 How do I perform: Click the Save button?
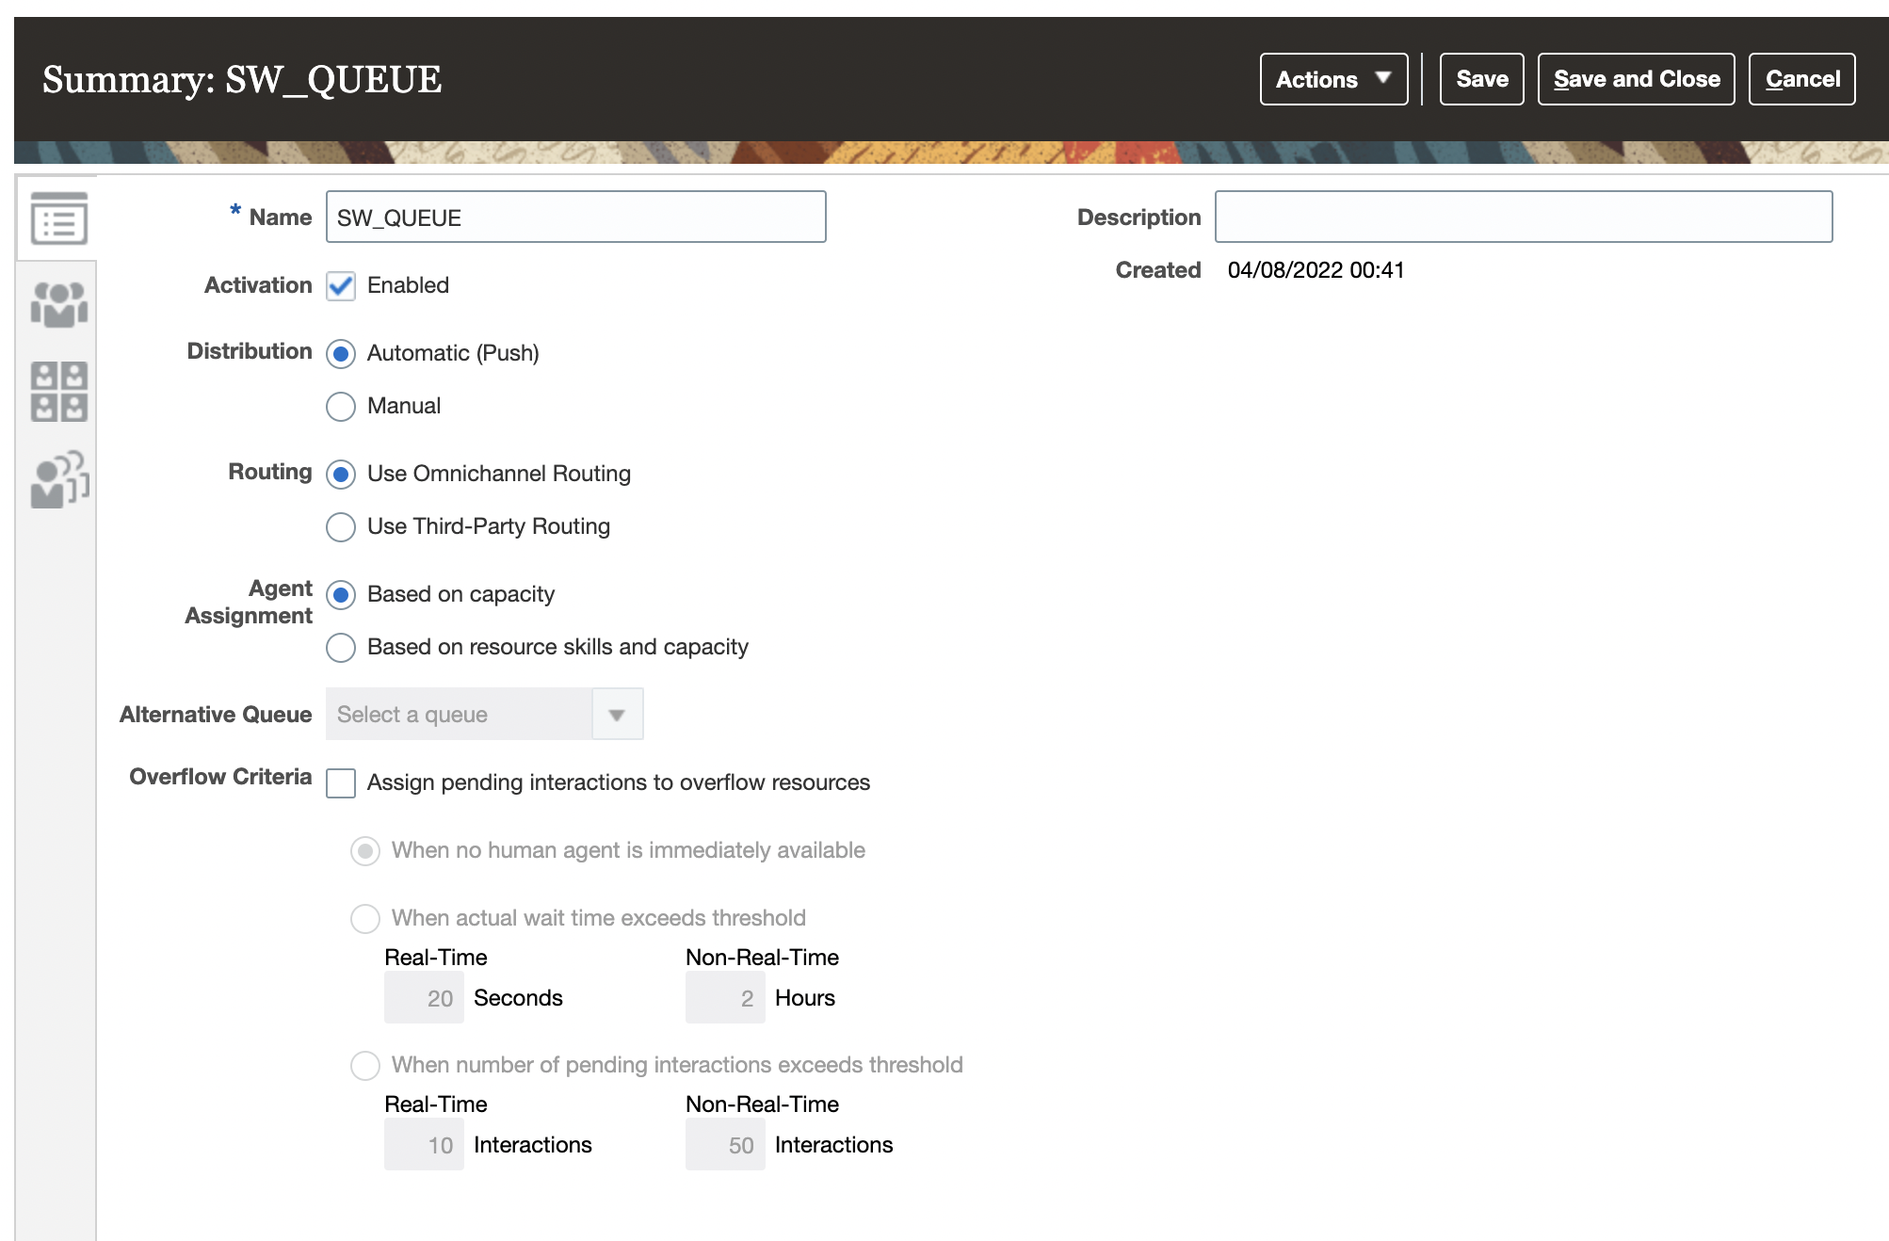pyautogui.click(x=1481, y=79)
